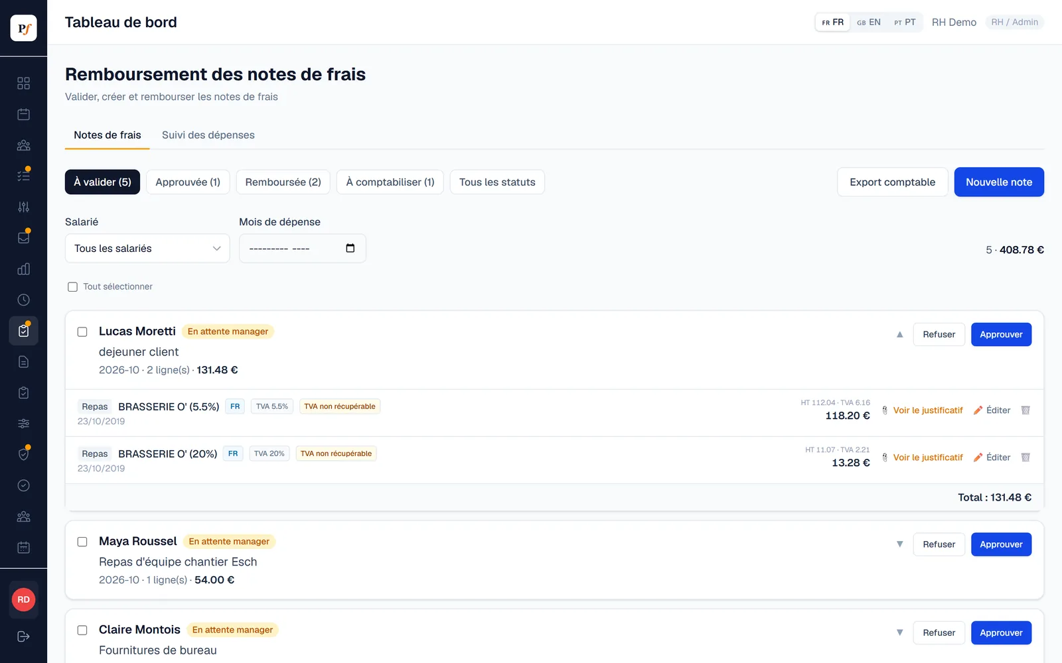Click the Nouvelle note button
1062x663 pixels.
coord(999,182)
